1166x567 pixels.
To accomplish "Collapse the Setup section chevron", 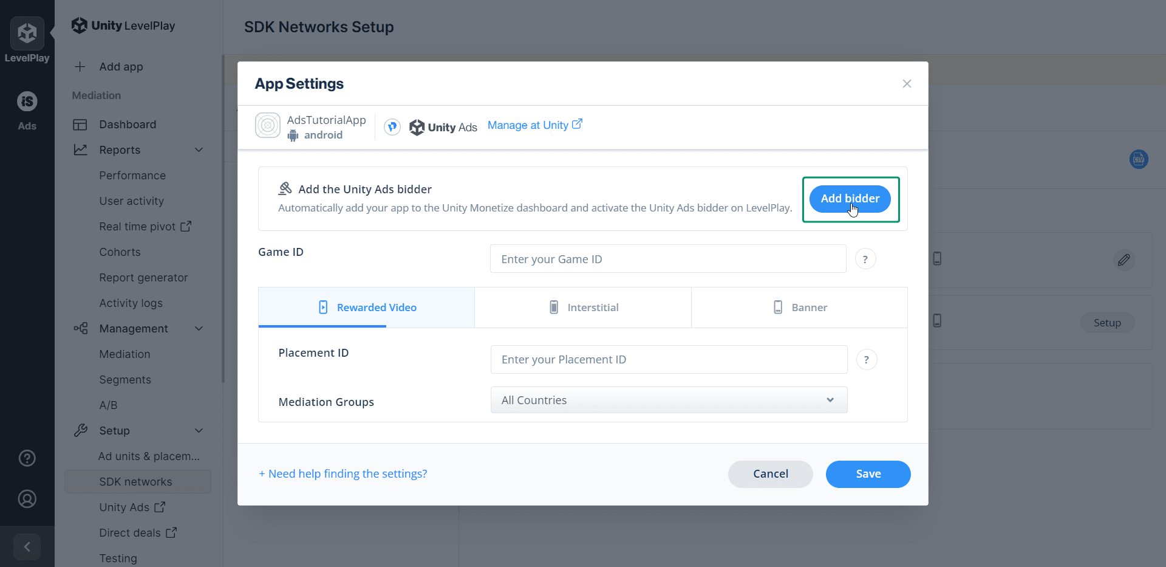I will pos(199,431).
